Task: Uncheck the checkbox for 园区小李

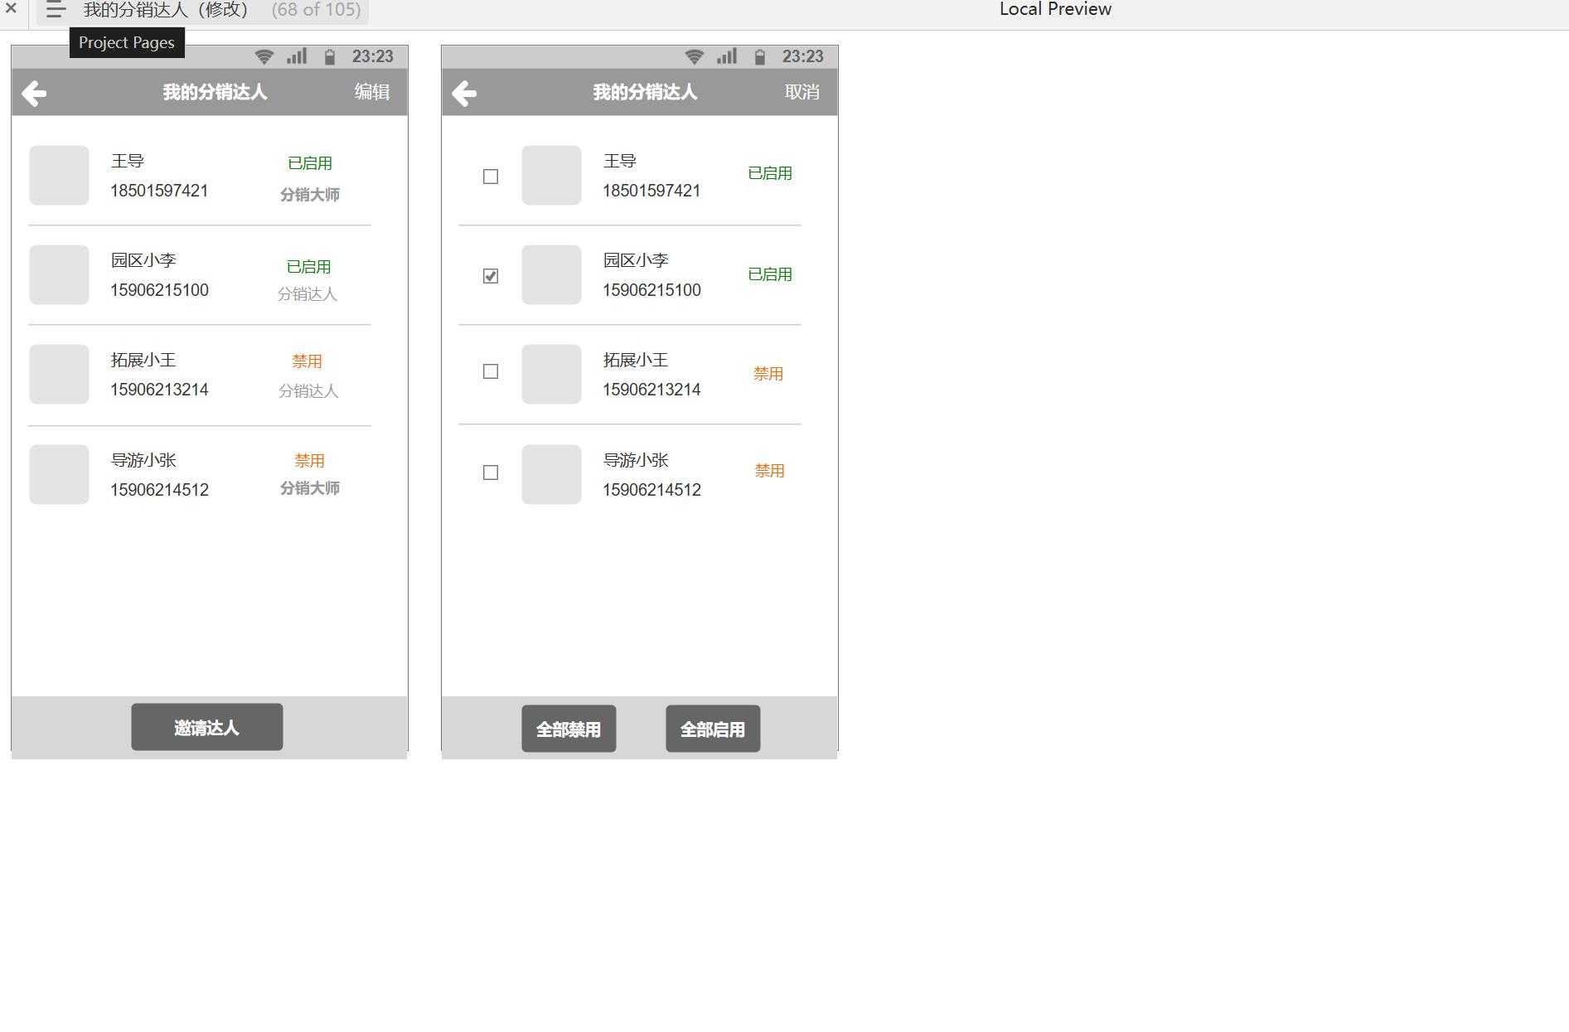Action: pos(491,276)
